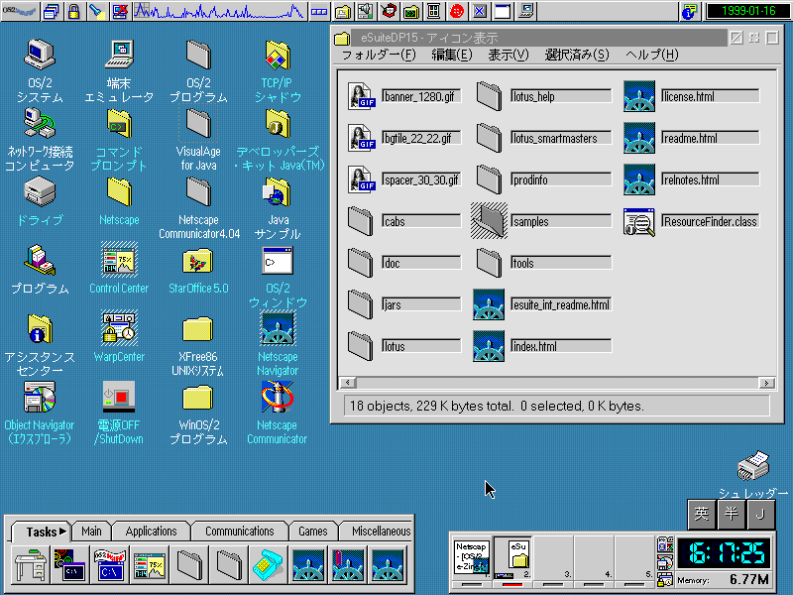Open the コマンドプロンプト folder icon
The width and height of the screenshot is (793, 595).
[119, 123]
